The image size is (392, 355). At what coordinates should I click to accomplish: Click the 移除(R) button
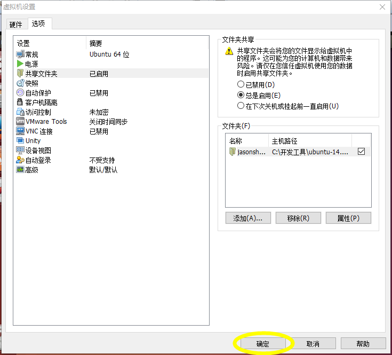[298, 218]
